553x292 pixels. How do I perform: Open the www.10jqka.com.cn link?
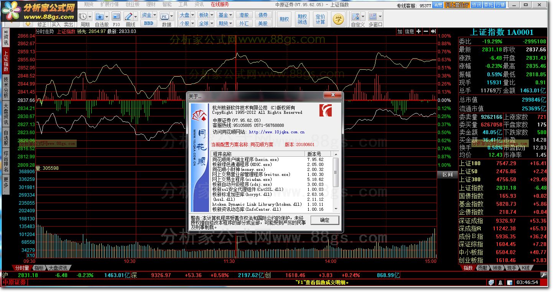point(276,132)
